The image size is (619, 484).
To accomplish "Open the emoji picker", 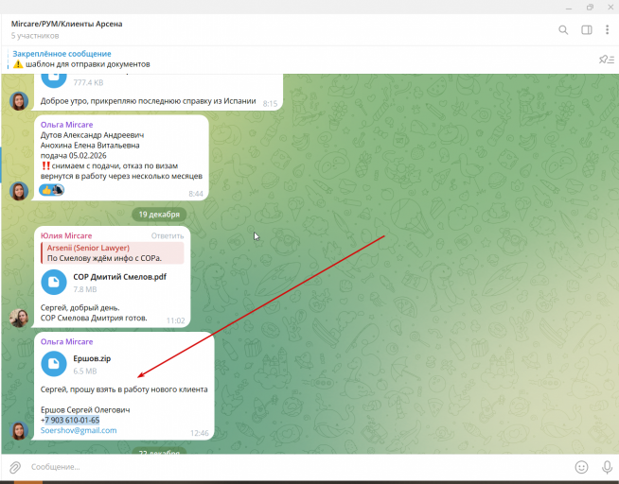I will (581, 467).
